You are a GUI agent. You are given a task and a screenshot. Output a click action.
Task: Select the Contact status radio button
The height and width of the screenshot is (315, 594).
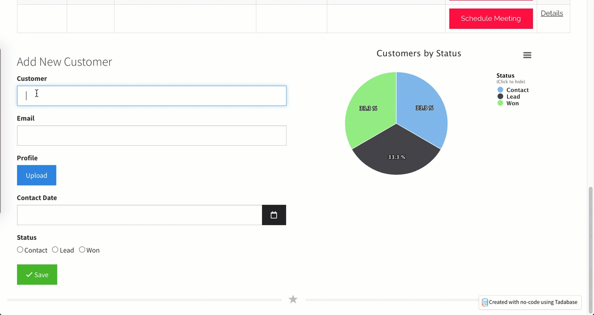coord(20,250)
